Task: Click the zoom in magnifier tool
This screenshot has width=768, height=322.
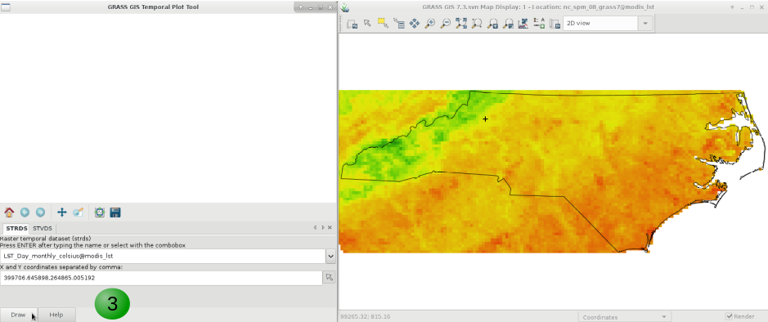Action: [x=429, y=24]
